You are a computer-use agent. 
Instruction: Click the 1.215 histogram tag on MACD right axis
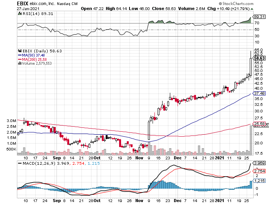(259, 181)
